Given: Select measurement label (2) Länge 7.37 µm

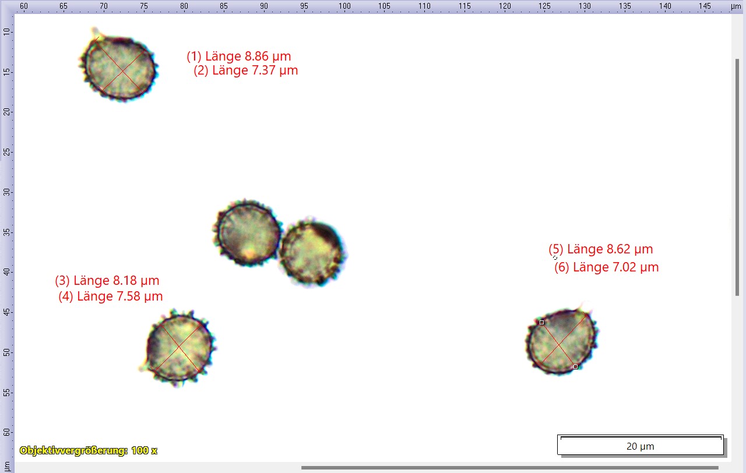Looking at the screenshot, I should 245,70.
